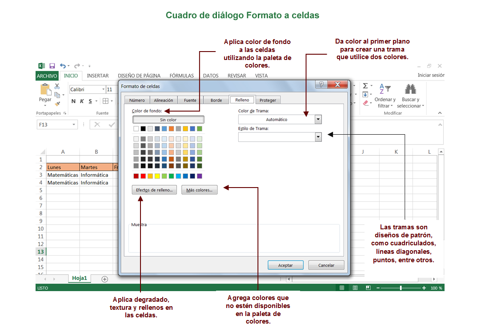Adjust the zoom slider handle
The height and width of the screenshot is (328, 489).
tap(401, 288)
